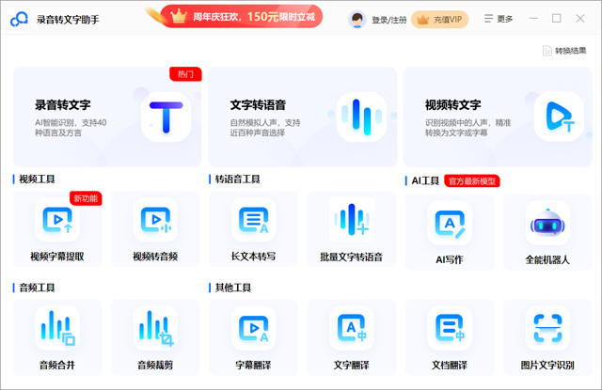Click the 转语音工具 section heading
Image resolution: width=602 pixels, height=390 pixels.
point(238,179)
